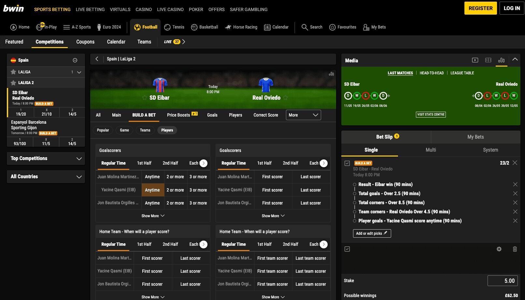The width and height of the screenshot is (525, 300).
Task: Show the video stream in Media panel
Action: [x=475, y=60]
